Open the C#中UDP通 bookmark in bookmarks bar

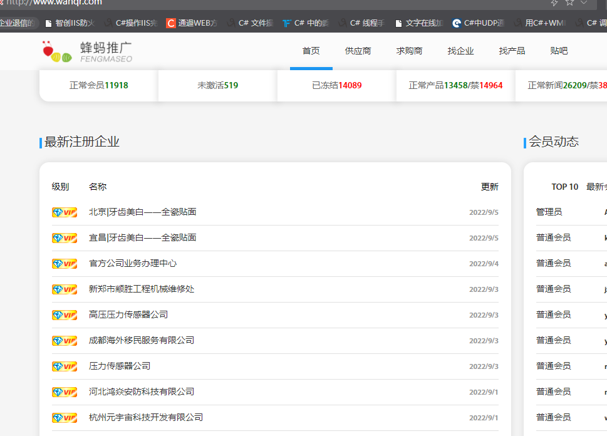coord(479,24)
